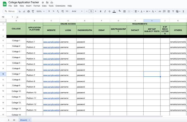Toggle bold formatting
The image size is (187, 122).
[101, 11]
